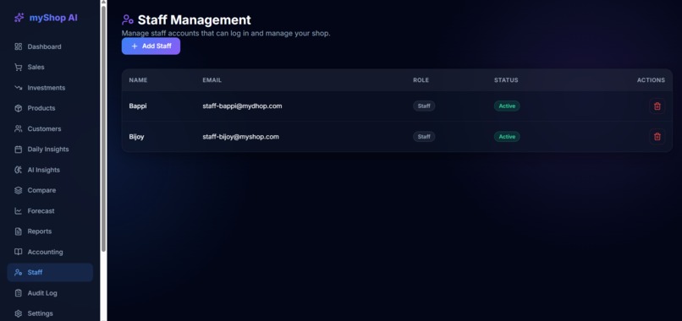The image size is (682, 321).
Task: Click the Active status badge for Bappi
Action: [507, 106]
